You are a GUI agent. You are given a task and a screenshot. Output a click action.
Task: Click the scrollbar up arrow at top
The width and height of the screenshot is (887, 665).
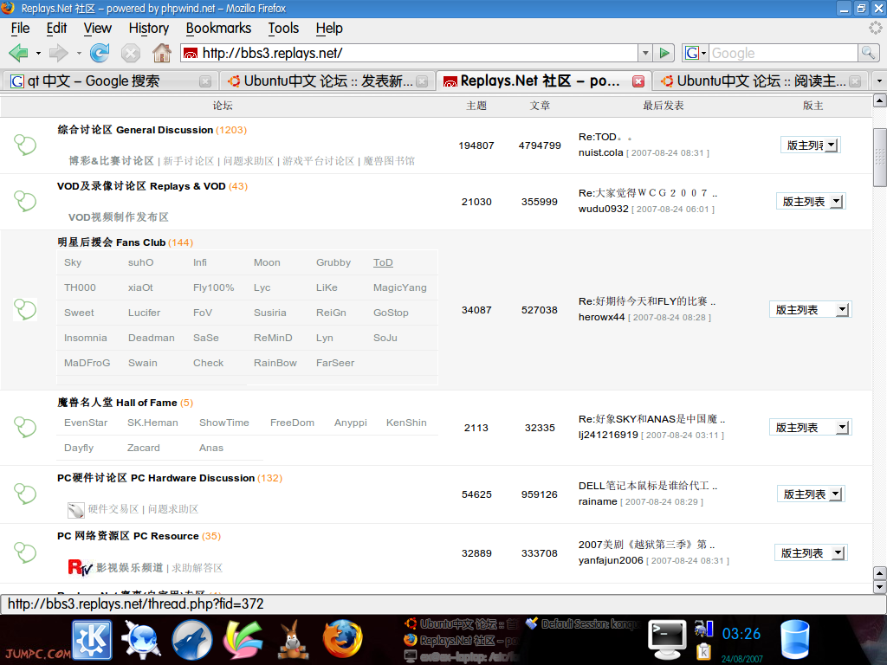click(x=880, y=101)
